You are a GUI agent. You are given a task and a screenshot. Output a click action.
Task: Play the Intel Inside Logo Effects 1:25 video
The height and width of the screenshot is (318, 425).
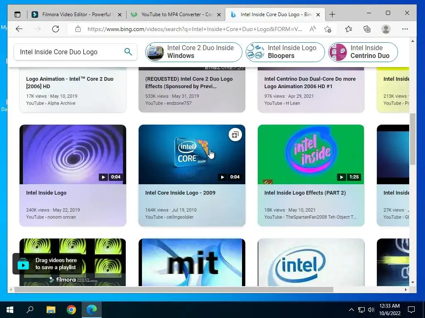[x=342, y=177]
